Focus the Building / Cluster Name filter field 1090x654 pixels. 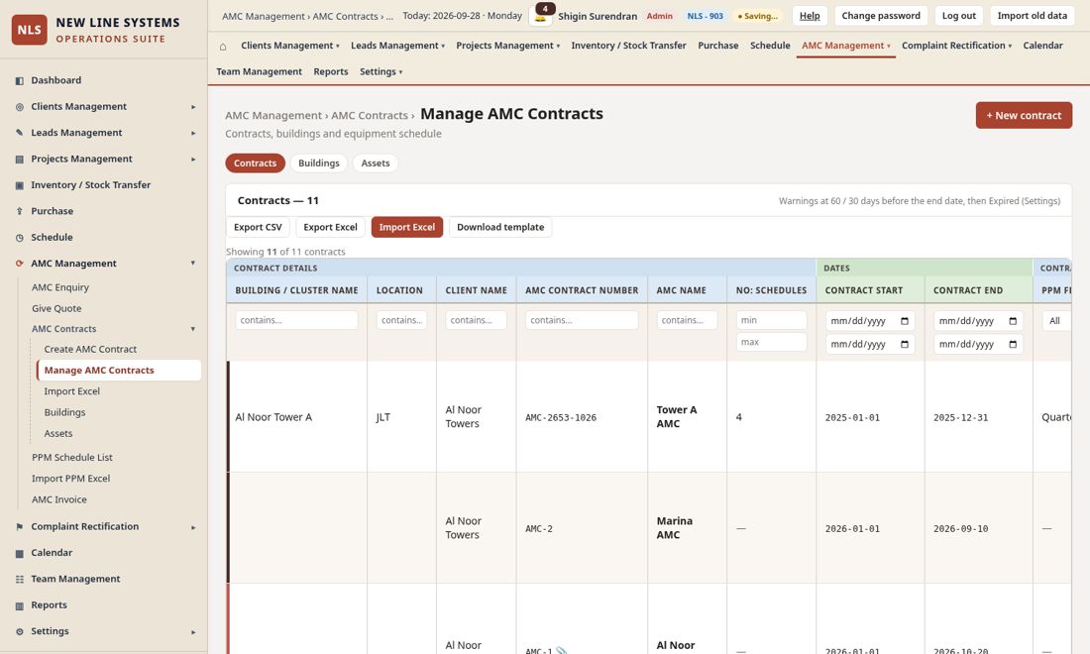pos(297,320)
